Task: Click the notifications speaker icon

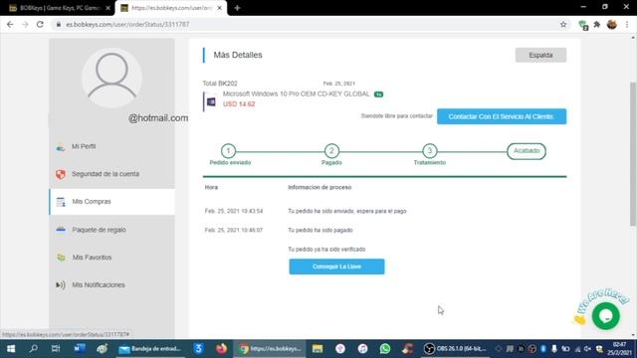Action: (x=61, y=285)
